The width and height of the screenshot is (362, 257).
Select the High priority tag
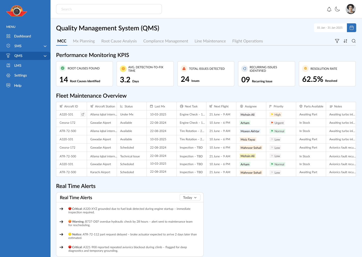276,114
